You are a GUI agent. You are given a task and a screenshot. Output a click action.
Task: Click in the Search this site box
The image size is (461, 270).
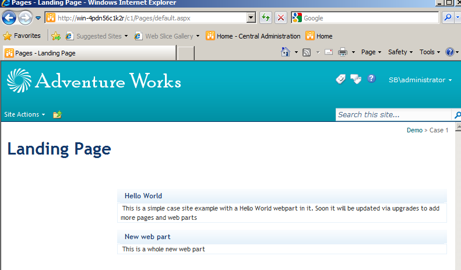coord(393,115)
